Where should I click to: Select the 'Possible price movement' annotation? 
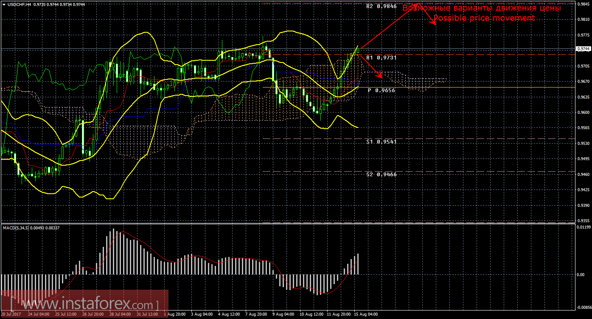click(484, 18)
